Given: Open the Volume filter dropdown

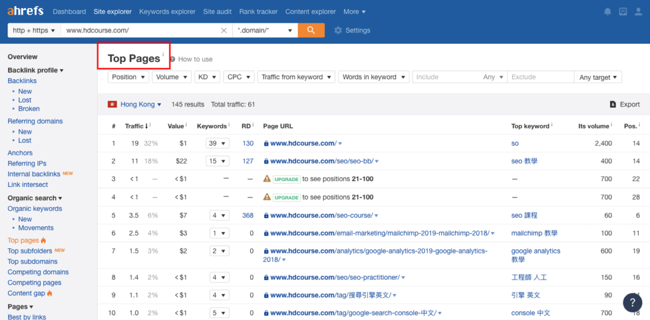Looking at the screenshot, I should tap(172, 77).
